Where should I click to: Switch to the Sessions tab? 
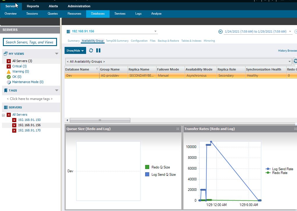(32, 14)
